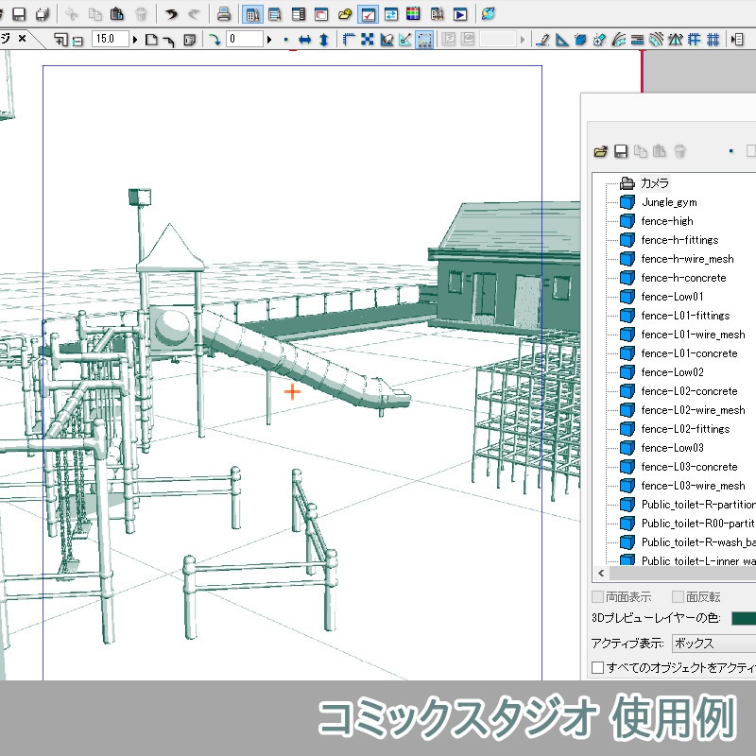Select the pen tool on the right toolbar
756x756 pixels.
(545, 39)
